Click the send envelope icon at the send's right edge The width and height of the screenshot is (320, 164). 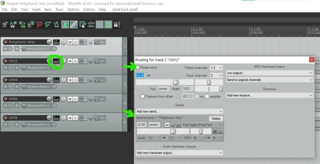pyautogui.click(x=221, y=132)
